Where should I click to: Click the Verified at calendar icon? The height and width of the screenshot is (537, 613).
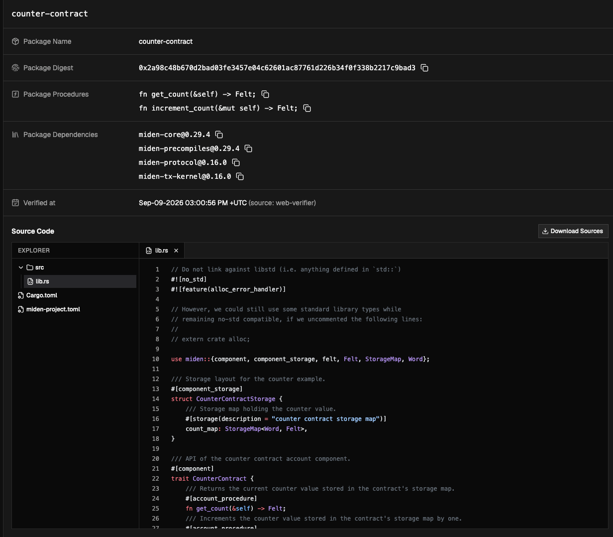pyautogui.click(x=15, y=203)
